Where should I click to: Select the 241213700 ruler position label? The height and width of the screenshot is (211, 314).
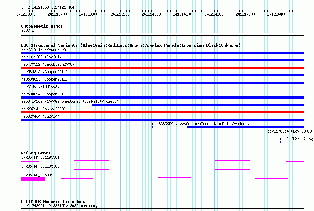click(x=57, y=14)
